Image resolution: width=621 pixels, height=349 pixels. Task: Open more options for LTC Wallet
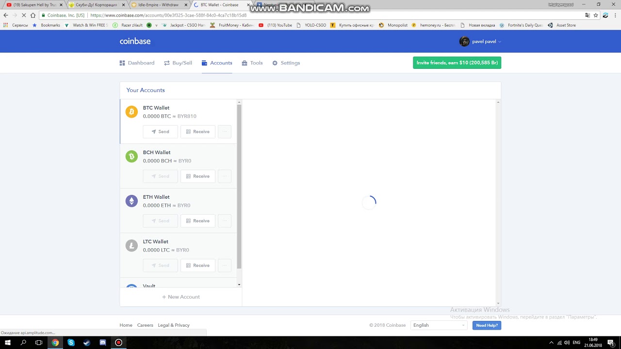pyautogui.click(x=225, y=266)
